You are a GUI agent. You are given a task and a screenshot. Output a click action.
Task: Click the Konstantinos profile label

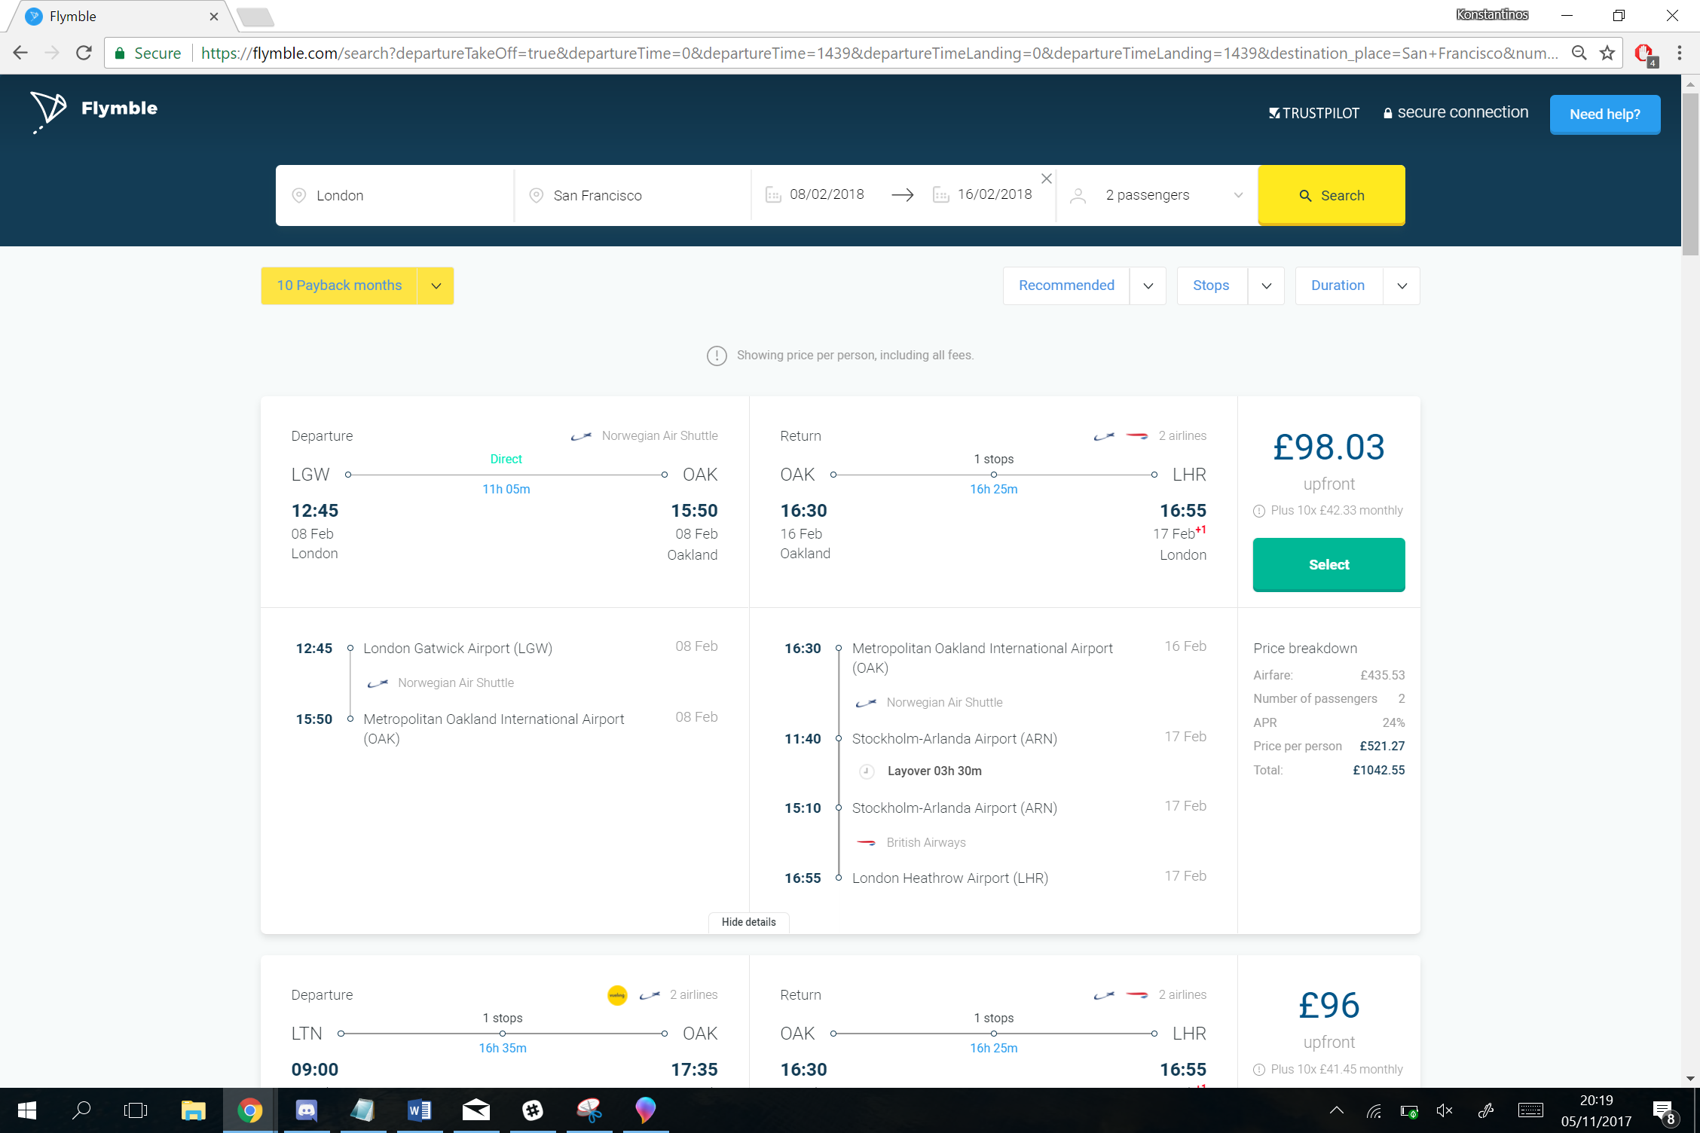click(x=1492, y=14)
